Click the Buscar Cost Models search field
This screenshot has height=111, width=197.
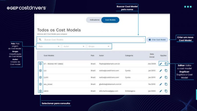(x=91, y=40)
